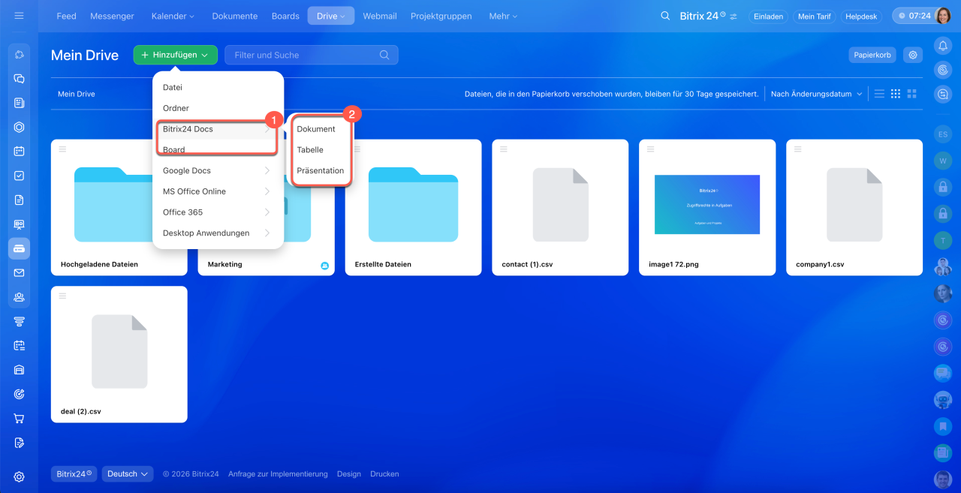
Task: Open the bookmark chat icon in right panel
Action: pyautogui.click(x=943, y=426)
